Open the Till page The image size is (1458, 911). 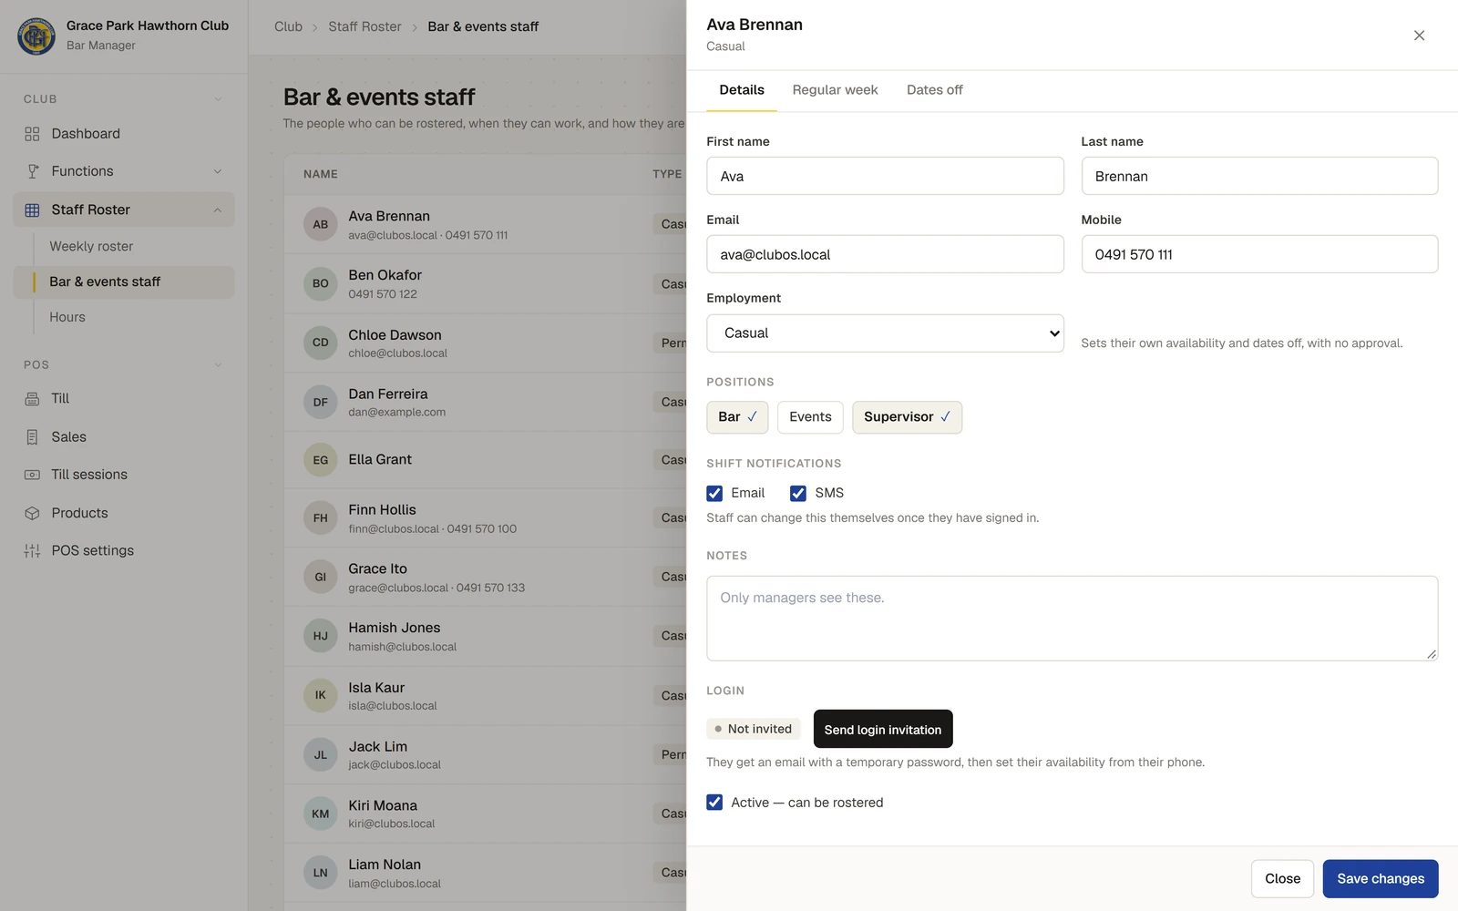123,398
